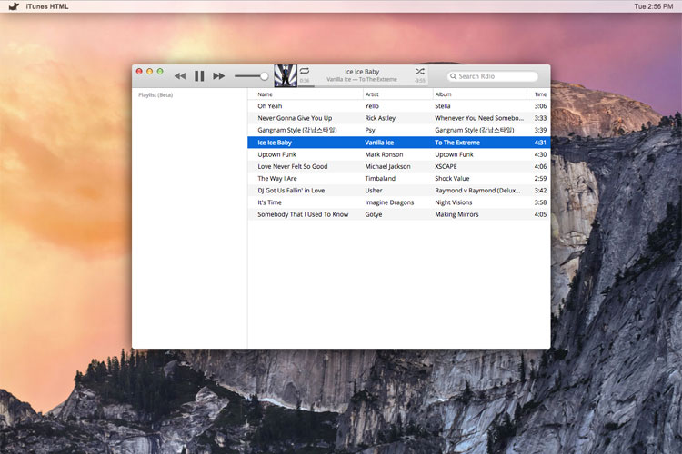Screen dimensions: 682x454
Task: Pause the current song
Action: [199, 76]
